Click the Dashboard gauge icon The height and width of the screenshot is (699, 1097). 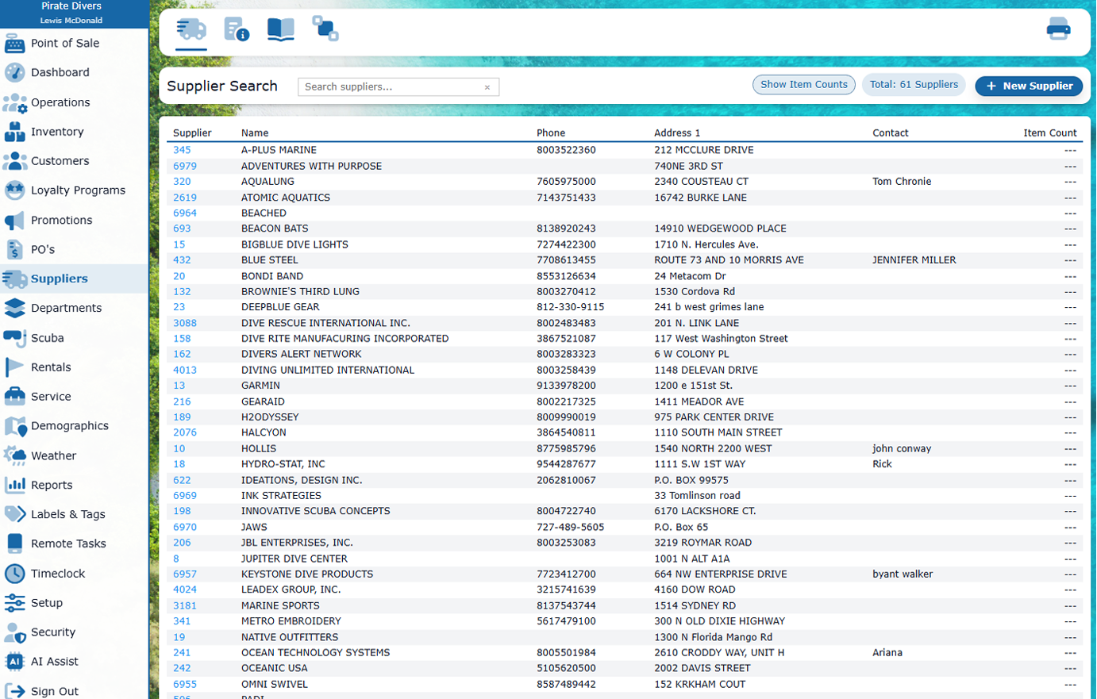pos(14,73)
